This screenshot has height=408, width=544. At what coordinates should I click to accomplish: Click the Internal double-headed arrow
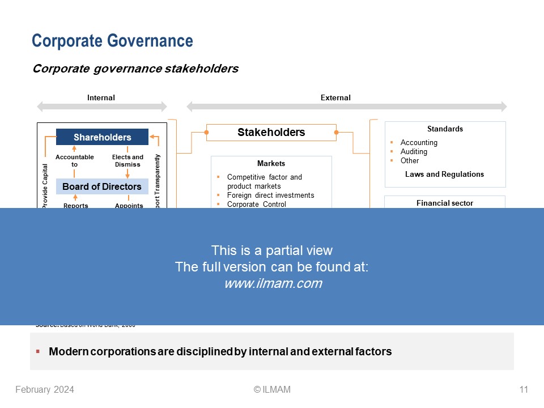[x=101, y=107]
